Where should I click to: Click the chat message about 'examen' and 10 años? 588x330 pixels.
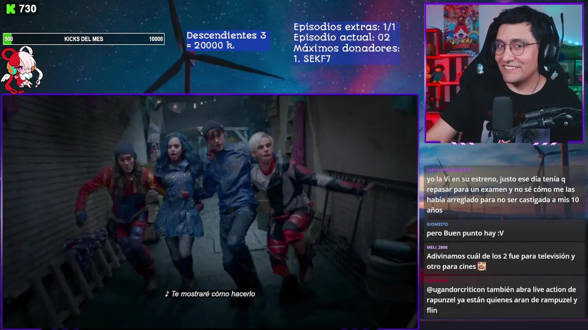[x=503, y=194]
